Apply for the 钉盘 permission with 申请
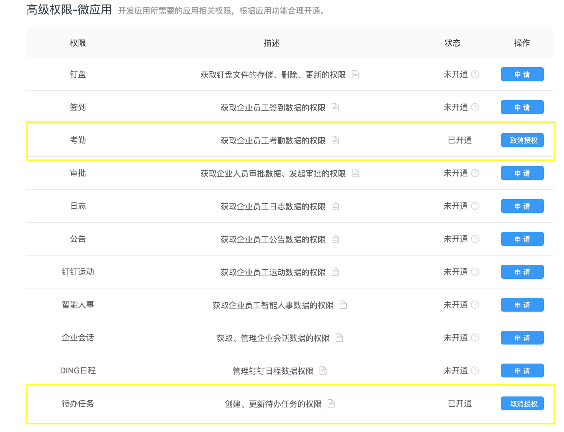The height and width of the screenshot is (432, 564). 522,75
